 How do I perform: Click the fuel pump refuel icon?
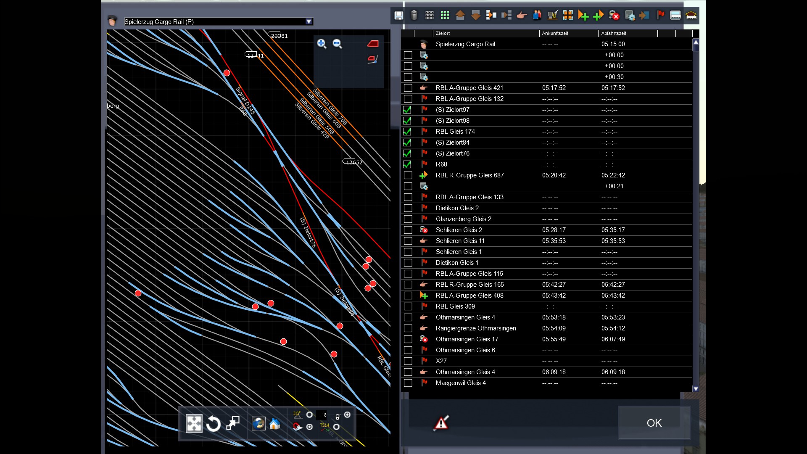553,16
